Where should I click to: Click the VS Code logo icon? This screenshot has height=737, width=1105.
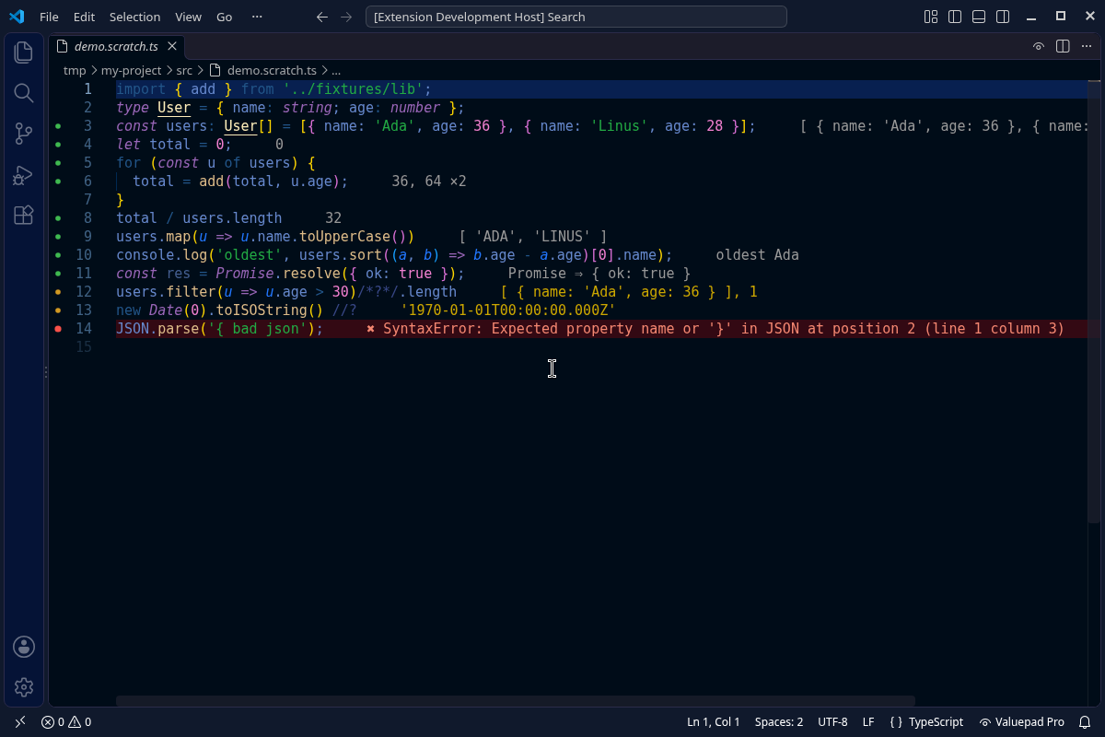click(x=17, y=17)
